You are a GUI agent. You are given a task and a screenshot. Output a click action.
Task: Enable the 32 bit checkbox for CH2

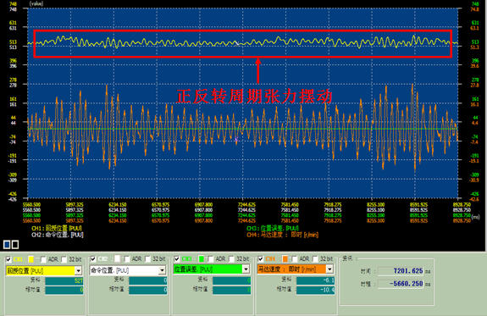pos(148,259)
